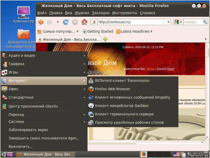Open the Getting Started bookmark
210x158 pixels.
tap(98, 31)
